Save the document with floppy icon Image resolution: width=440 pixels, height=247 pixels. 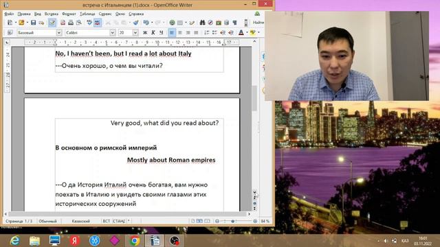[x=33, y=23]
